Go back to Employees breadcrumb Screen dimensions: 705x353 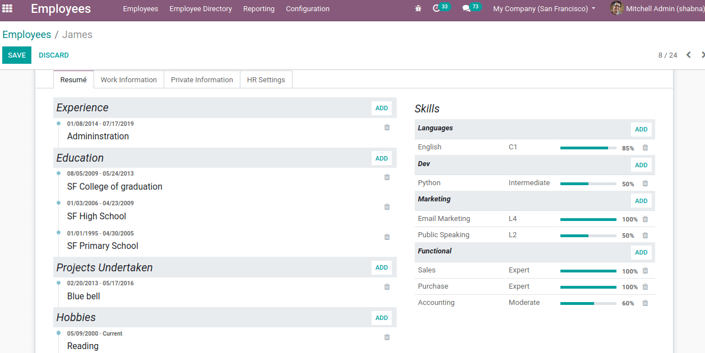[26, 35]
